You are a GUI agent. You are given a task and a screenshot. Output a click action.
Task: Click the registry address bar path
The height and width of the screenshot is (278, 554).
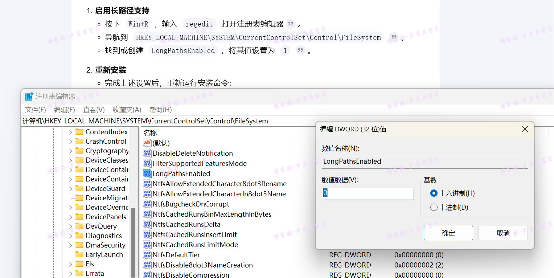(145, 121)
